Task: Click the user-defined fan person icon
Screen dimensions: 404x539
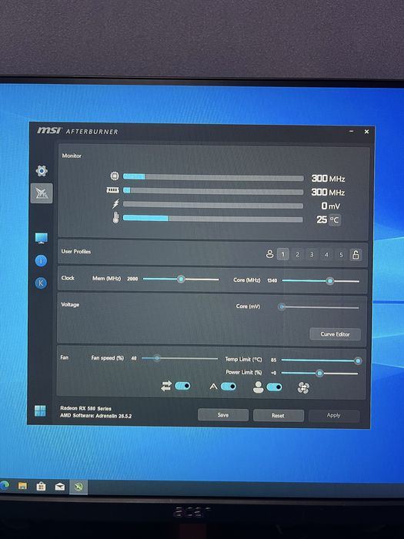Action: coord(258,387)
